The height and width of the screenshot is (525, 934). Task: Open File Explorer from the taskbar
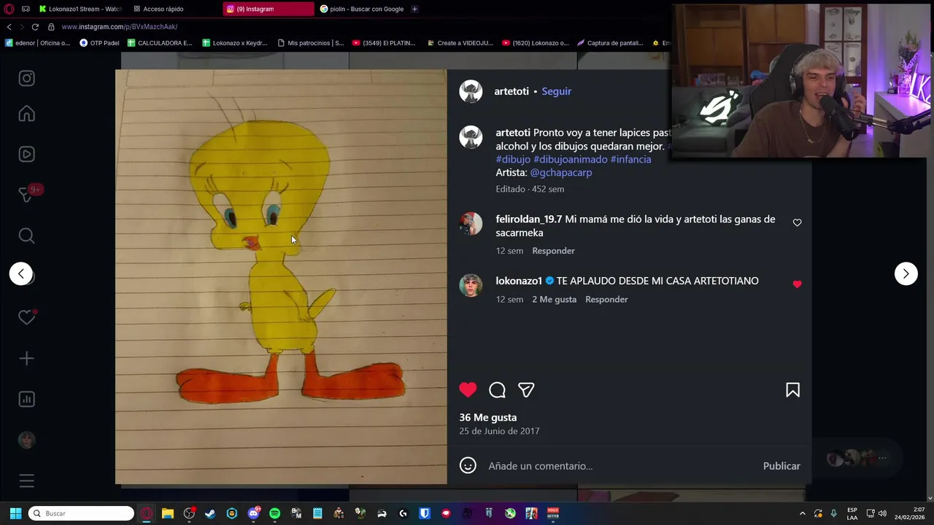167,513
